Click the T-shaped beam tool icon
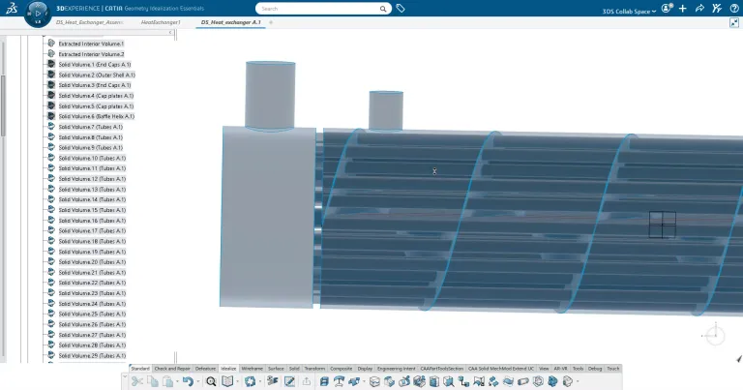This screenshot has height=390, width=743. (x=340, y=381)
